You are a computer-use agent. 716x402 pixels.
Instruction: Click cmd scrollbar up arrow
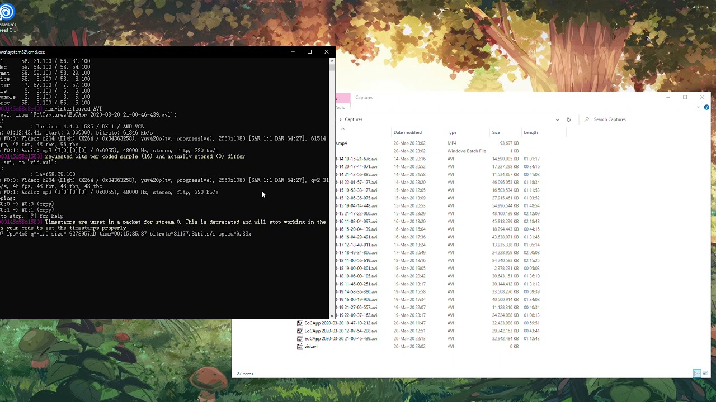pyautogui.click(x=332, y=60)
